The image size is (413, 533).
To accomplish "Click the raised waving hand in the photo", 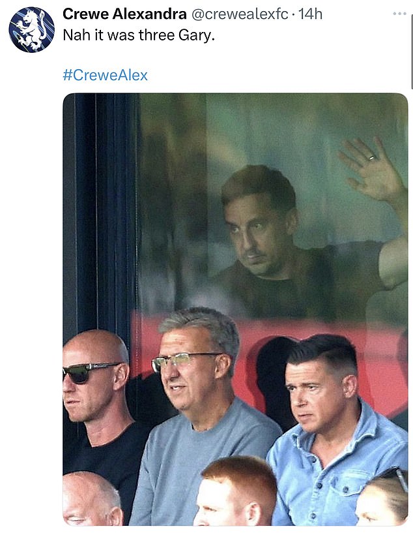I will click(371, 170).
